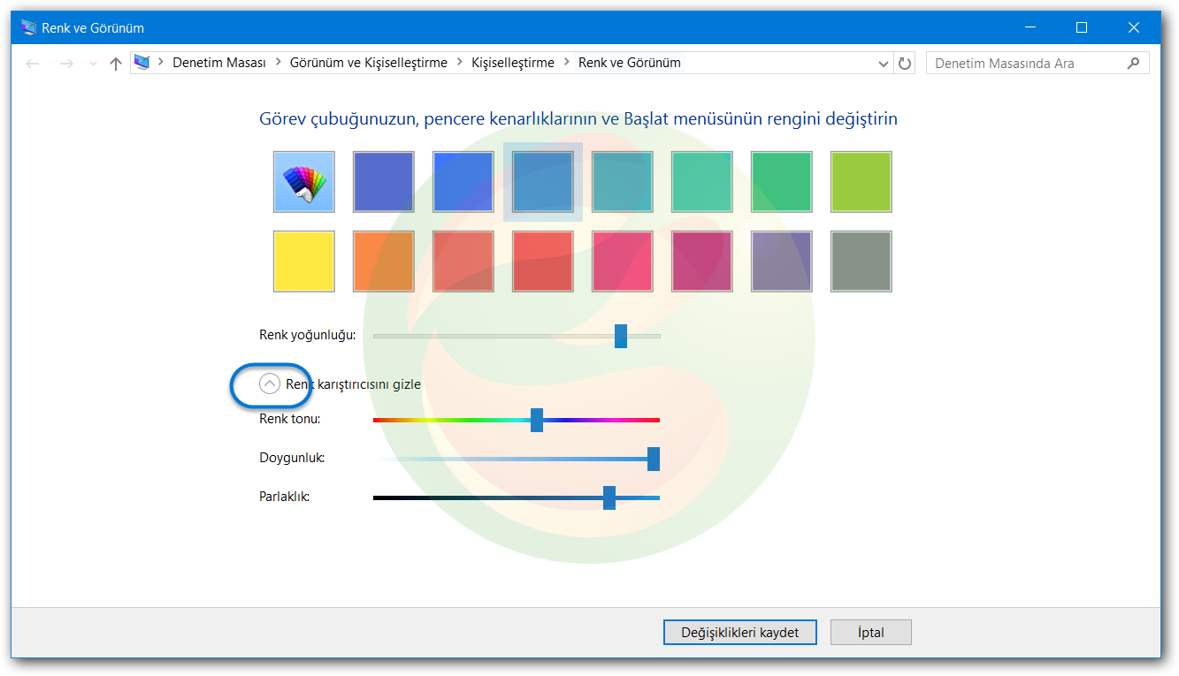The height and width of the screenshot is (676, 1179).
Task: Open Denetim Masası from breadcrumb
Action: point(219,62)
